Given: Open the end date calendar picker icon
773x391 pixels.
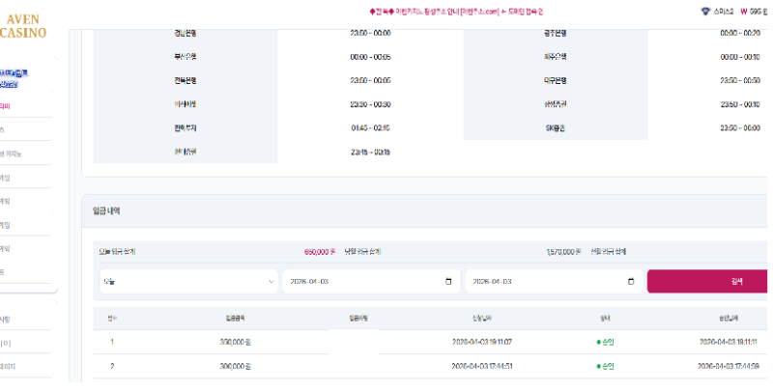Looking at the screenshot, I should click(631, 282).
